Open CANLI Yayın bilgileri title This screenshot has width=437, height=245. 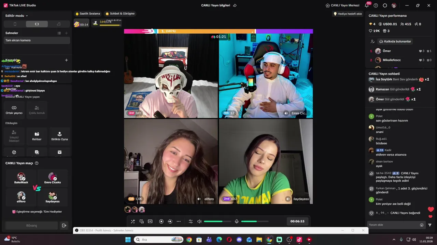215,5
